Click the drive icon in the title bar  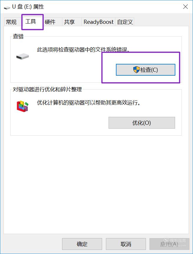(7, 7)
